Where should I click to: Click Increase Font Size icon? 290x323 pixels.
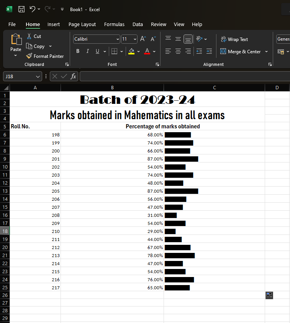[x=143, y=39]
